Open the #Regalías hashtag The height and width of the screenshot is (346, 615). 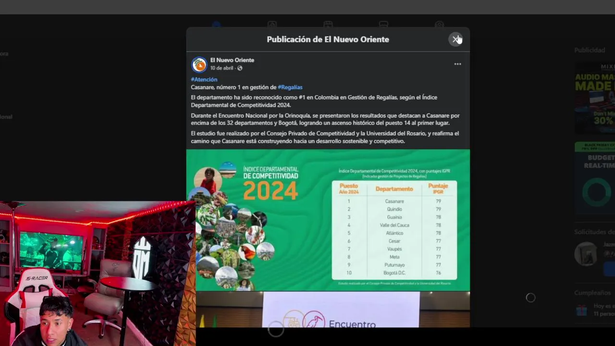point(290,87)
